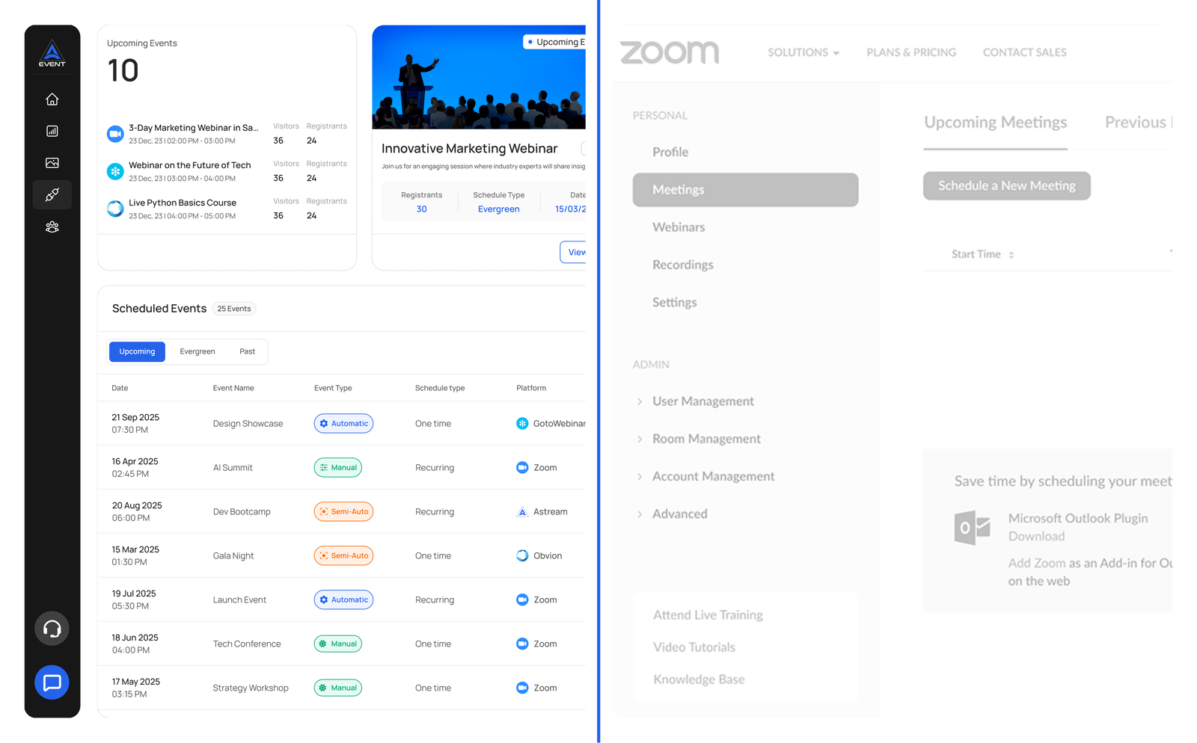Open Video Tutorials link
The image size is (1197, 743).
694,647
